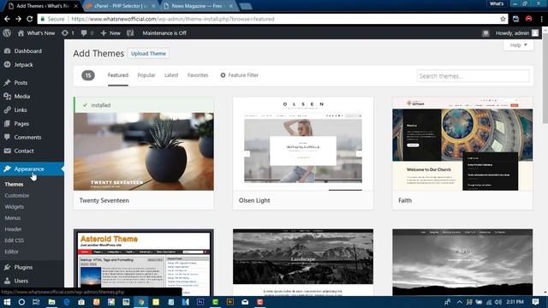Open the Widgets submenu item
548x308 pixels.
click(15, 207)
